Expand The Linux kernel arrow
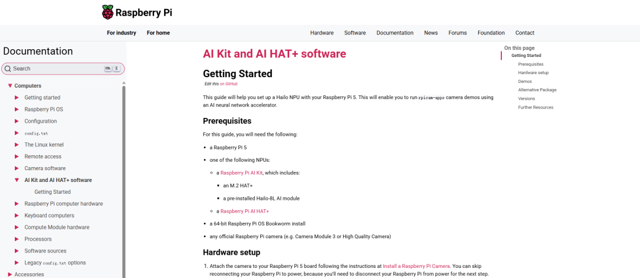 tap(17, 145)
